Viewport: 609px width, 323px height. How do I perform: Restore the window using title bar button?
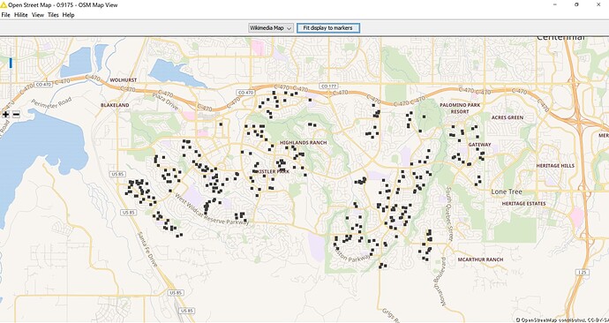(x=576, y=5)
